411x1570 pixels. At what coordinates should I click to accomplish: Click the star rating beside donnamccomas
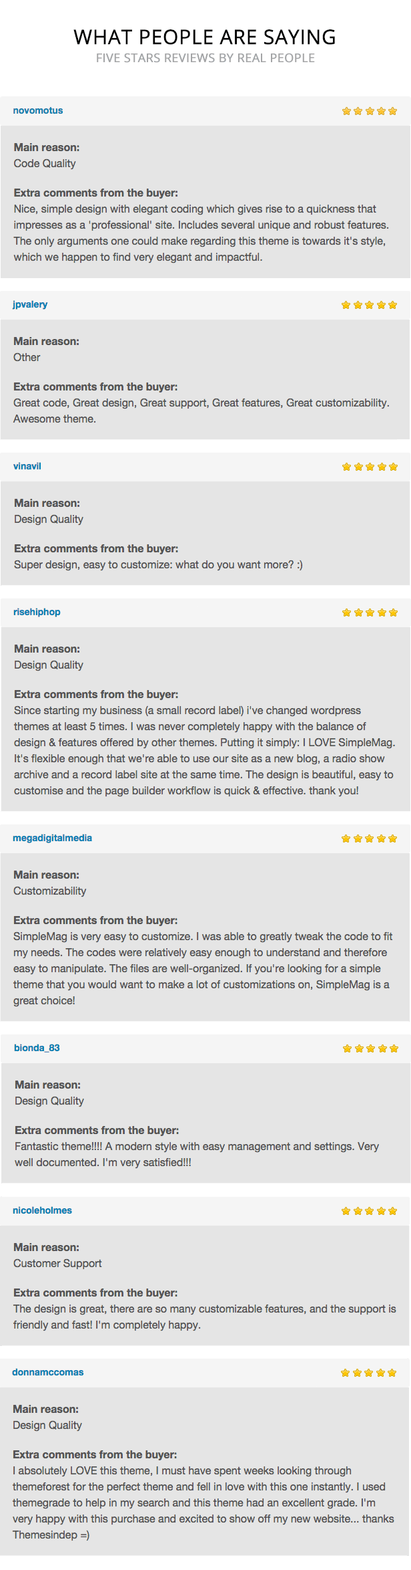click(x=368, y=1373)
